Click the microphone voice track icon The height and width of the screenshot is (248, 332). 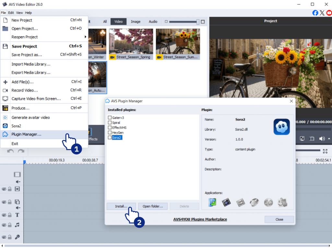tap(17, 237)
